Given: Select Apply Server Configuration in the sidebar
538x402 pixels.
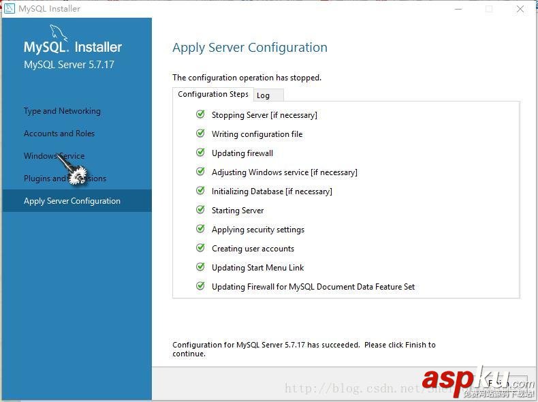Looking at the screenshot, I should 77,201.
